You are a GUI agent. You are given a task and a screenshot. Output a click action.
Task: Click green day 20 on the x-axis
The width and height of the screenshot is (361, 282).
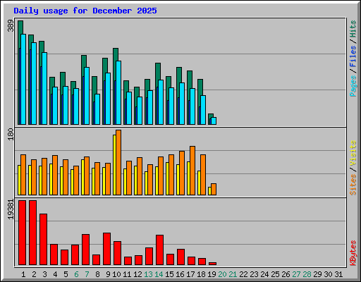point(222,274)
